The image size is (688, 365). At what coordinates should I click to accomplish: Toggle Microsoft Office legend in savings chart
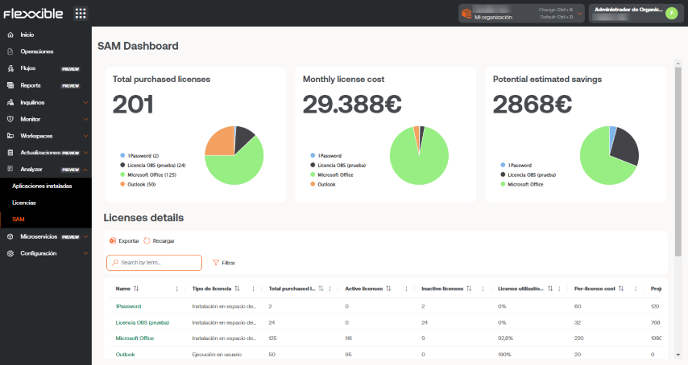[522, 185]
